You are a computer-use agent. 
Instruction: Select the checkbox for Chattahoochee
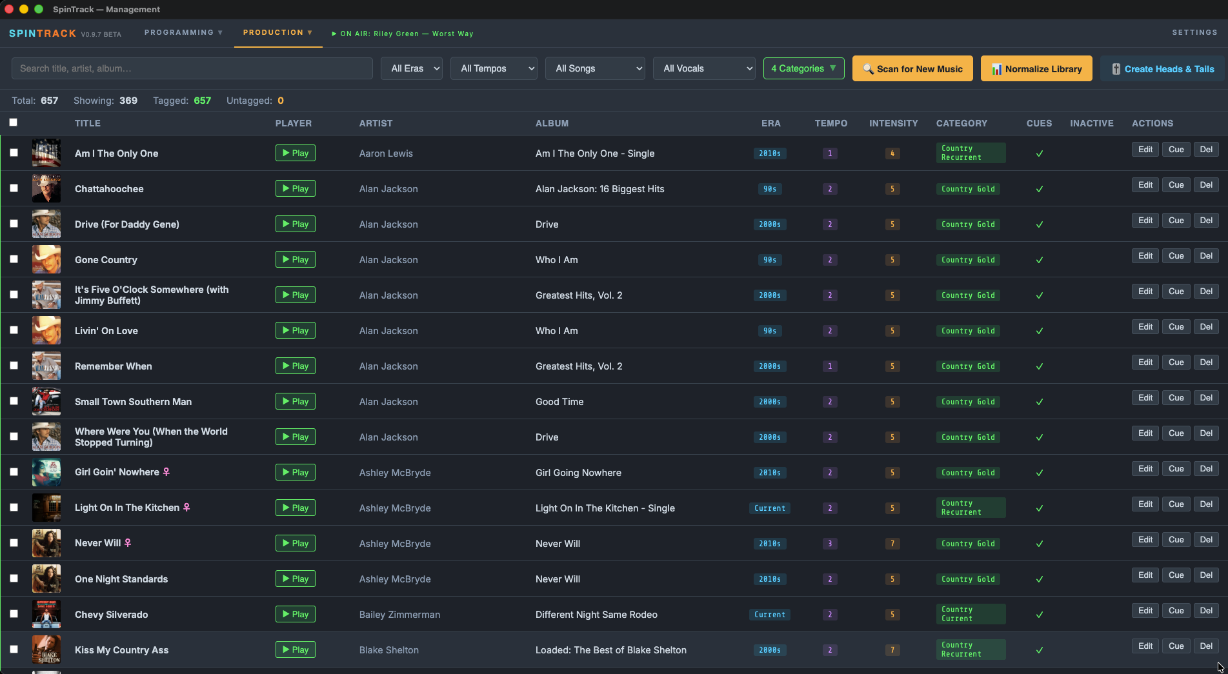coord(14,188)
